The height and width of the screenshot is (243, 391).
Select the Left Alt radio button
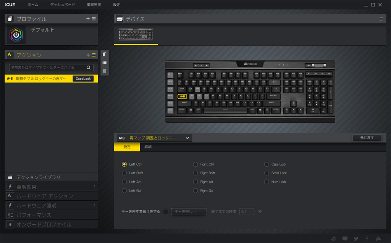(124, 182)
